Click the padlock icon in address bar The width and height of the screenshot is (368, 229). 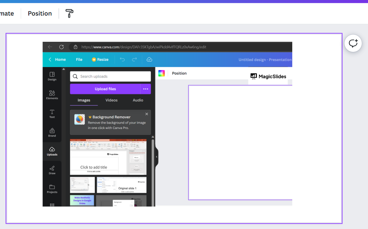point(75,47)
